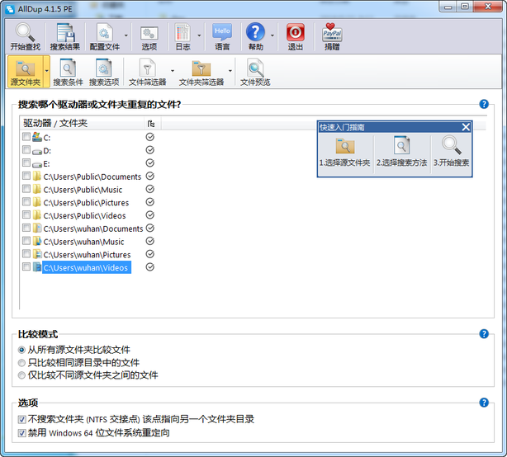Check the C:\Users\wuhan\Videos checkbox
This screenshot has height=457, width=507.
point(26,266)
